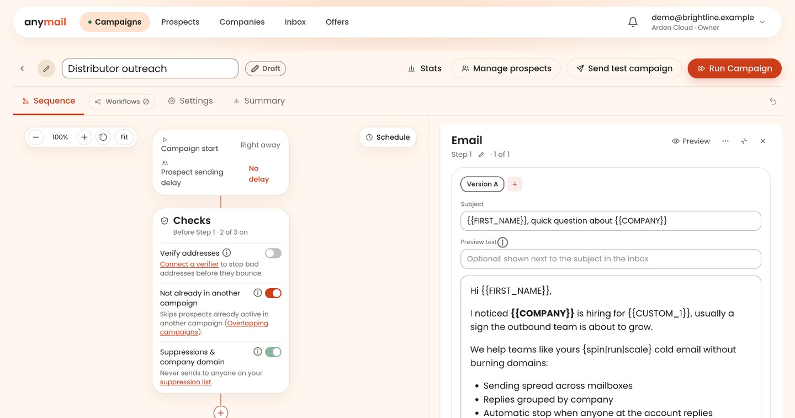Enable the Verify addresses toggle

pyautogui.click(x=273, y=253)
